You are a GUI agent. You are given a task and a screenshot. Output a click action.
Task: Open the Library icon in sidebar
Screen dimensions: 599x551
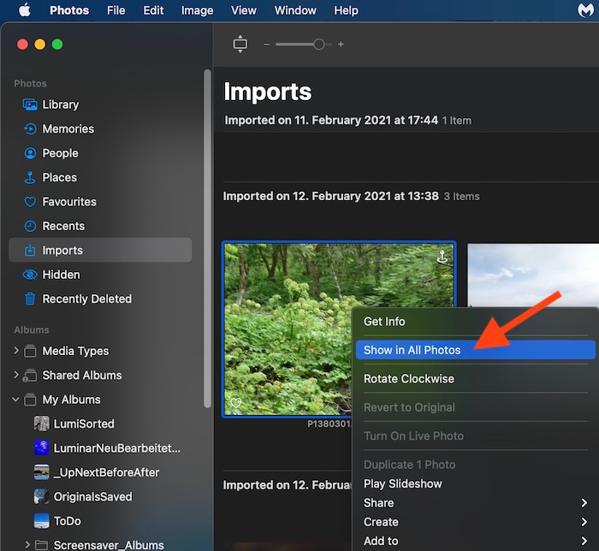30,104
